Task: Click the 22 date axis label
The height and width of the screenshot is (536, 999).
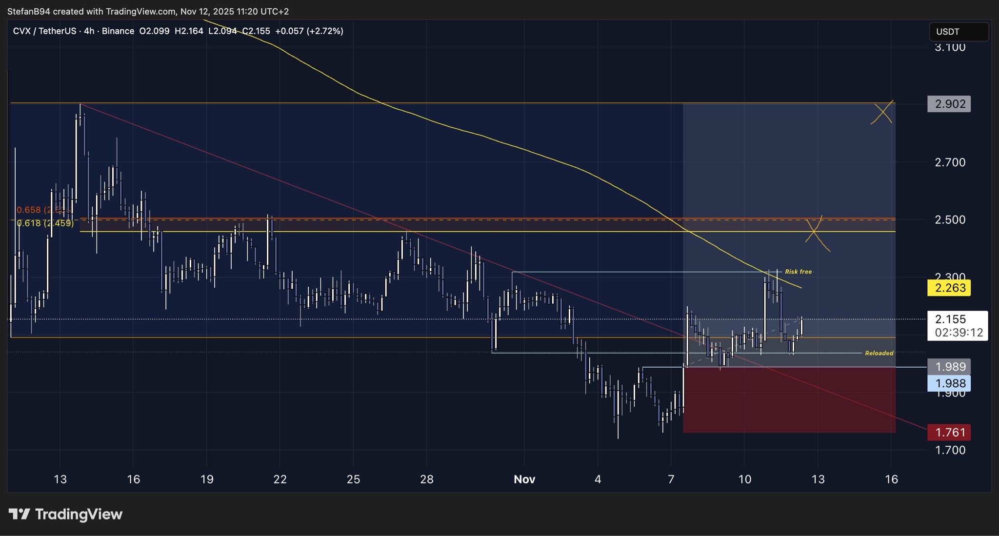Action: 280,479
